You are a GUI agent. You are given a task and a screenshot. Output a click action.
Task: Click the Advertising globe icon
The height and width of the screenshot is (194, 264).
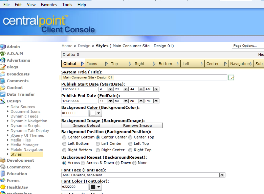(x=3, y=60)
